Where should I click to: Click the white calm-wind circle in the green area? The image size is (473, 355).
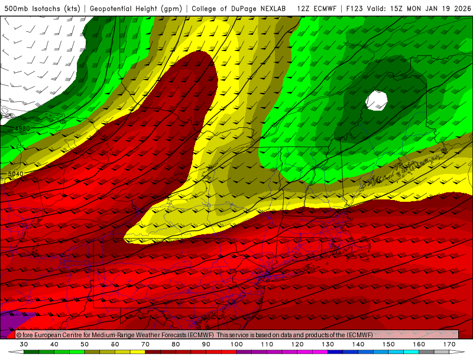376,101
